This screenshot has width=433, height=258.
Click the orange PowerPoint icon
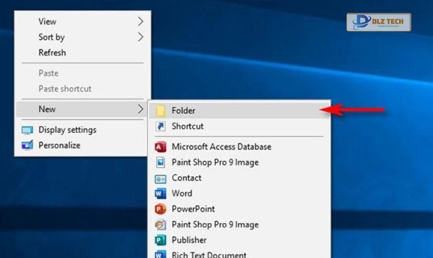tap(161, 209)
